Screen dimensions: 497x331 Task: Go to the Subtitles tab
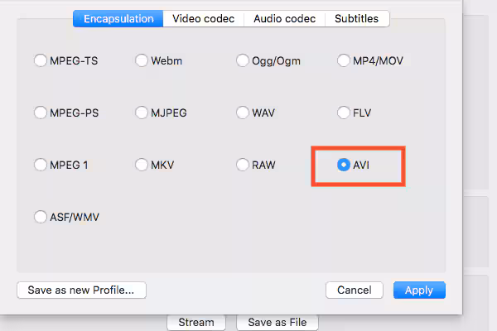pyautogui.click(x=357, y=18)
